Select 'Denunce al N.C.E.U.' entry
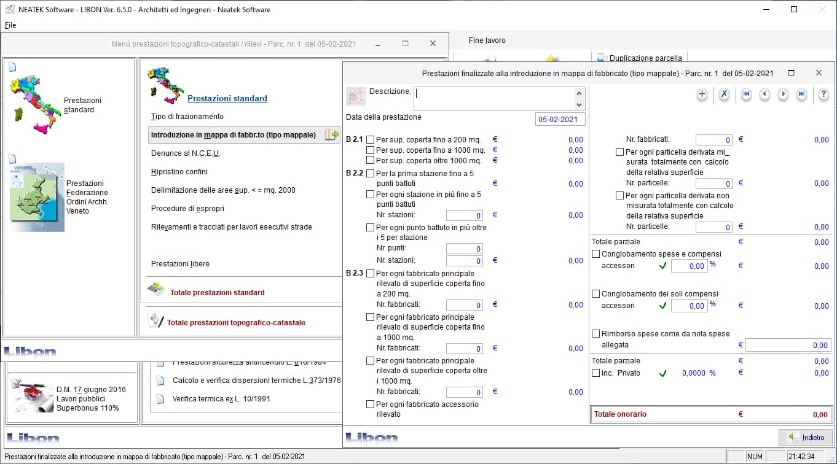 click(186, 153)
